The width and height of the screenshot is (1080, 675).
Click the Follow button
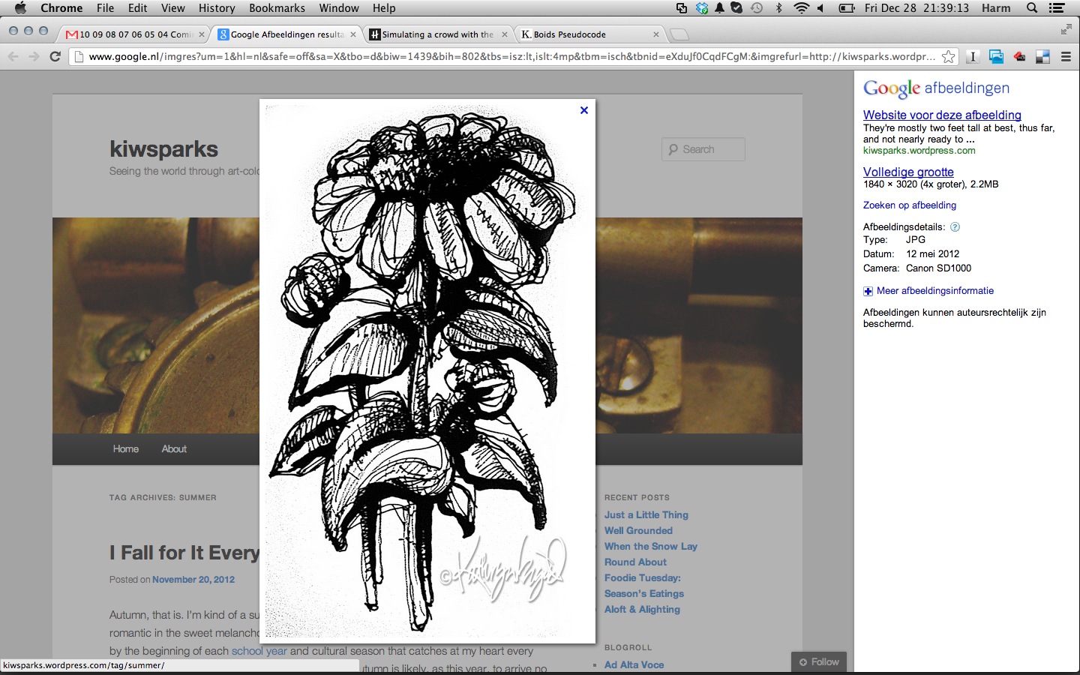point(819,661)
